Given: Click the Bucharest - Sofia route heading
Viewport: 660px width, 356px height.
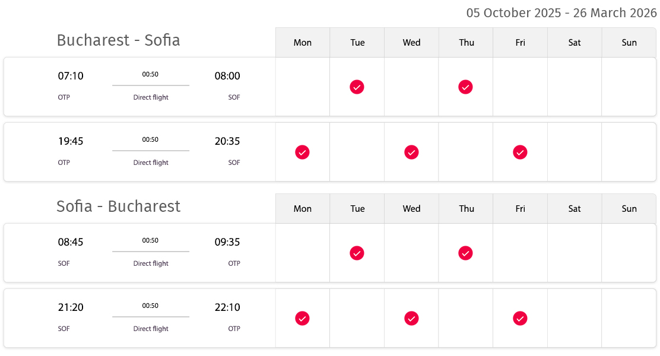Looking at the screenshot, I should tap(118, 40).
